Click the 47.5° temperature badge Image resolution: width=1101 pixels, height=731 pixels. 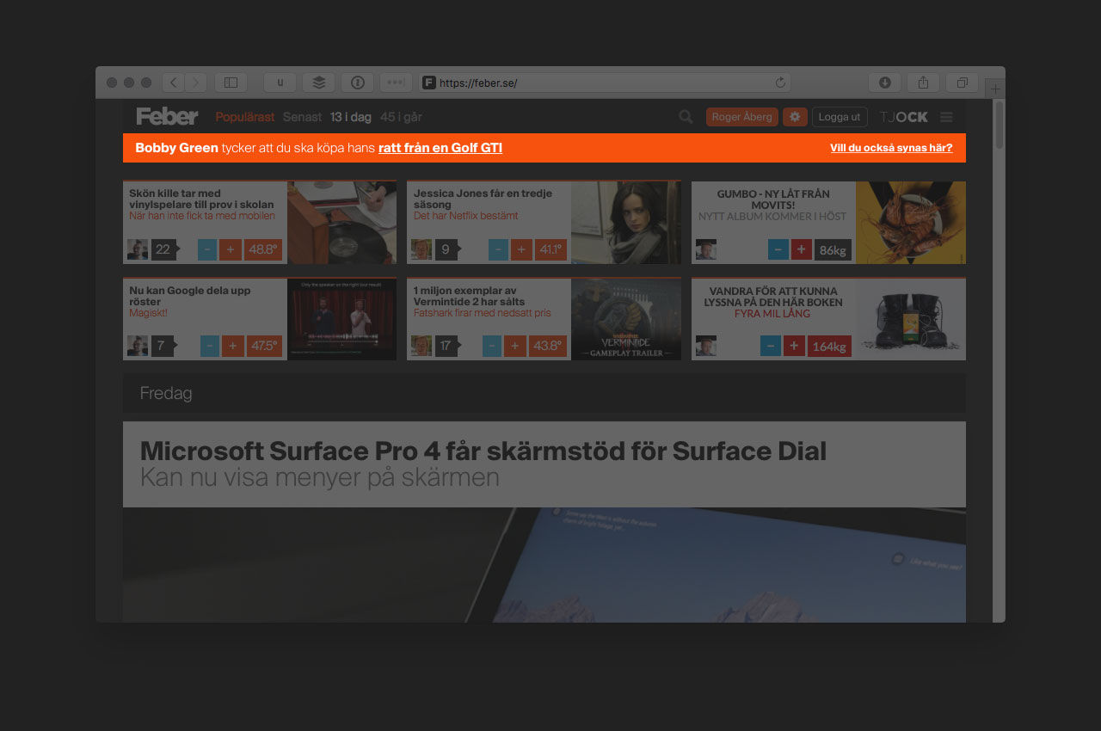[x=264, y=346]
